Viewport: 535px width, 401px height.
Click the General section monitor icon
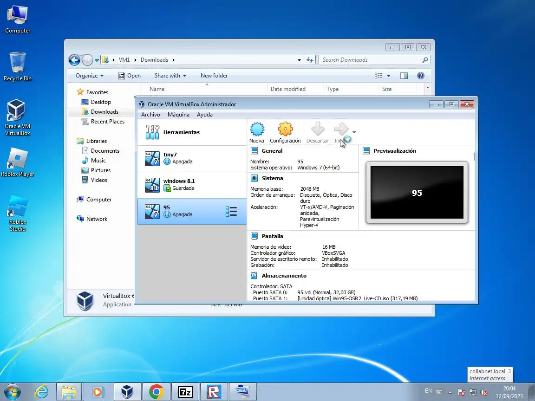point(254,151)
